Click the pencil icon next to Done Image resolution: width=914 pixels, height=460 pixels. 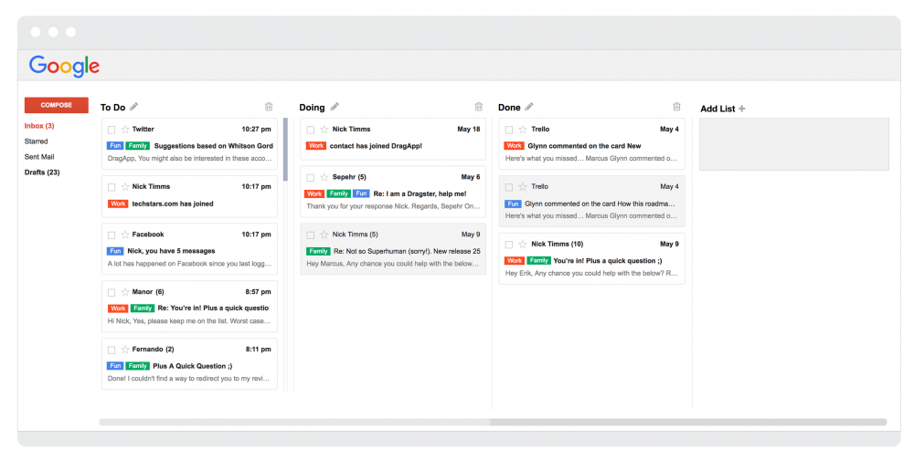[x=528, y=107]
